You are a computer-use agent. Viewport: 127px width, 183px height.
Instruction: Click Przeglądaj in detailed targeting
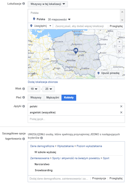tap(116, 178)
